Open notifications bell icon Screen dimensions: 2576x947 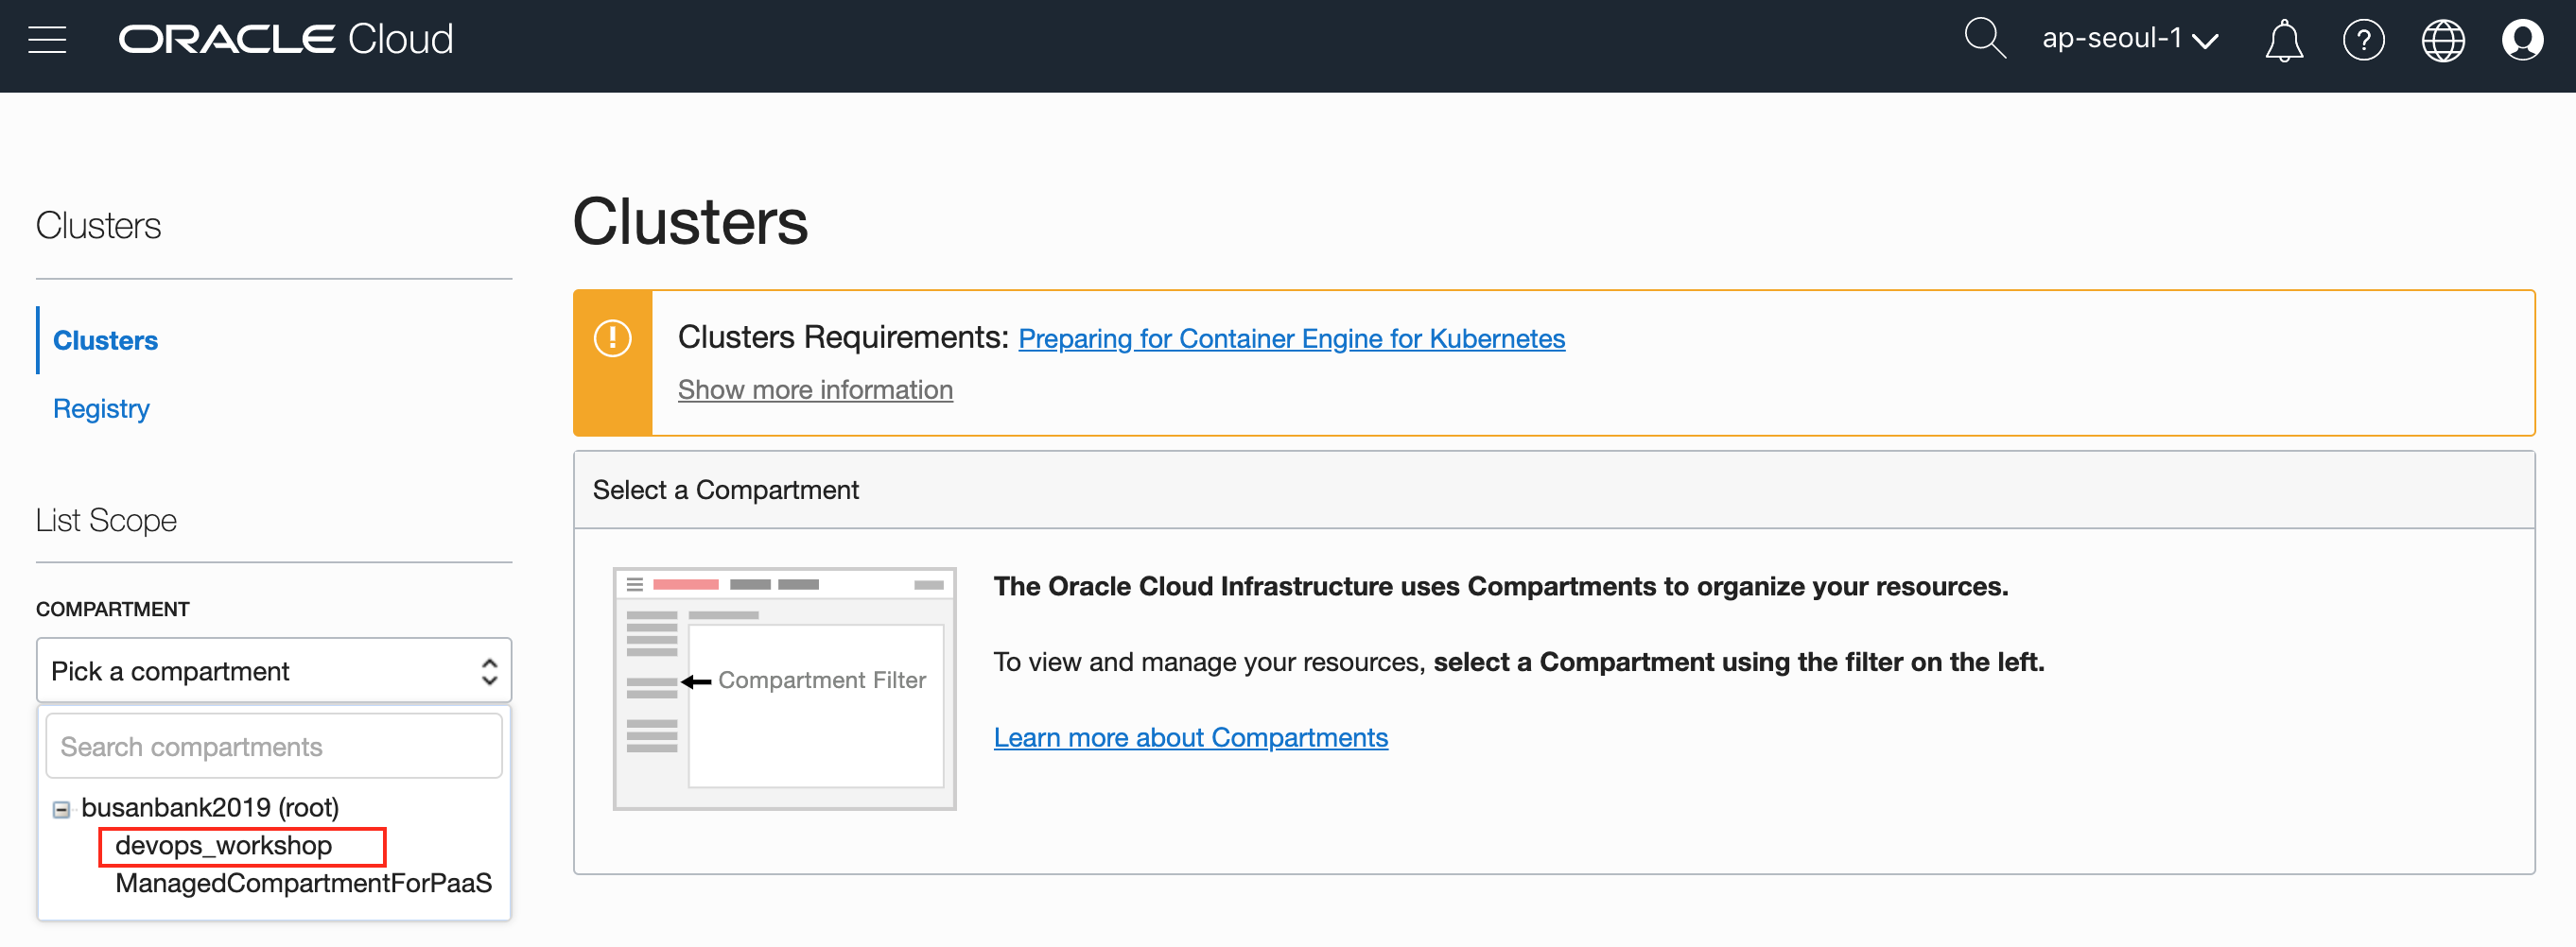(x=2283, y=41)
